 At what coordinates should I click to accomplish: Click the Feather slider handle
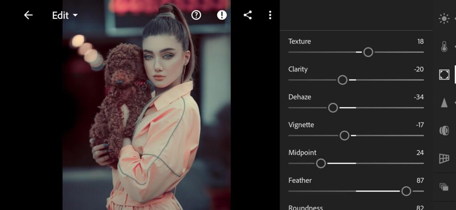click(406, 191)
